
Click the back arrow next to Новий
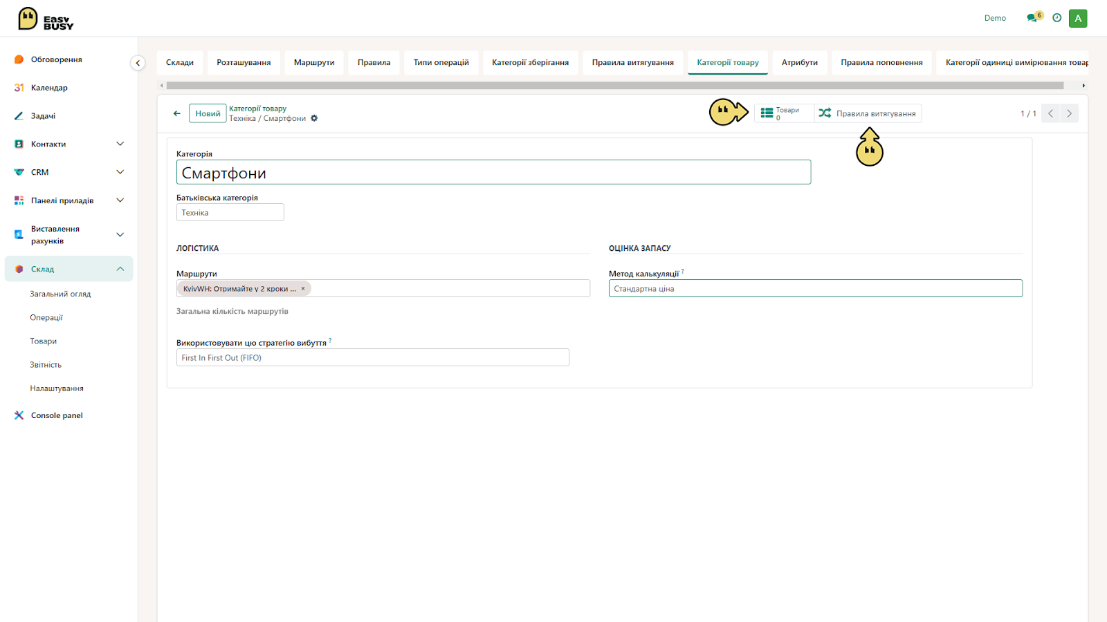[x=176, y=113]
